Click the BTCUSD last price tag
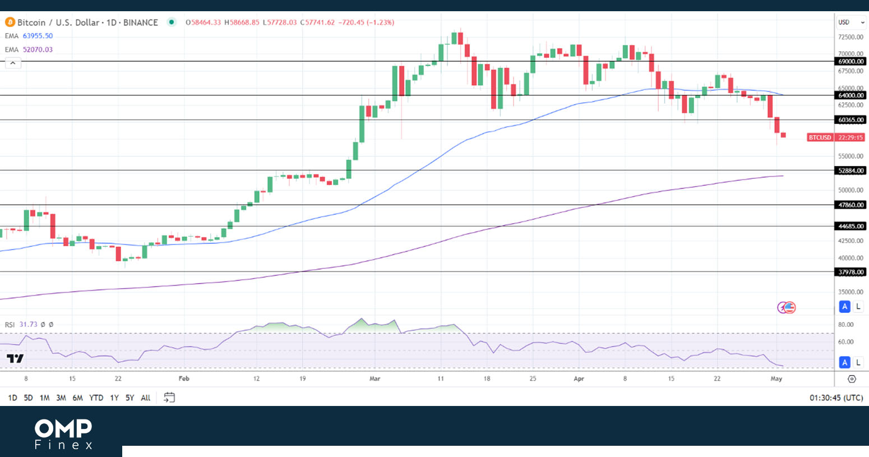 [x=820, y=137]
